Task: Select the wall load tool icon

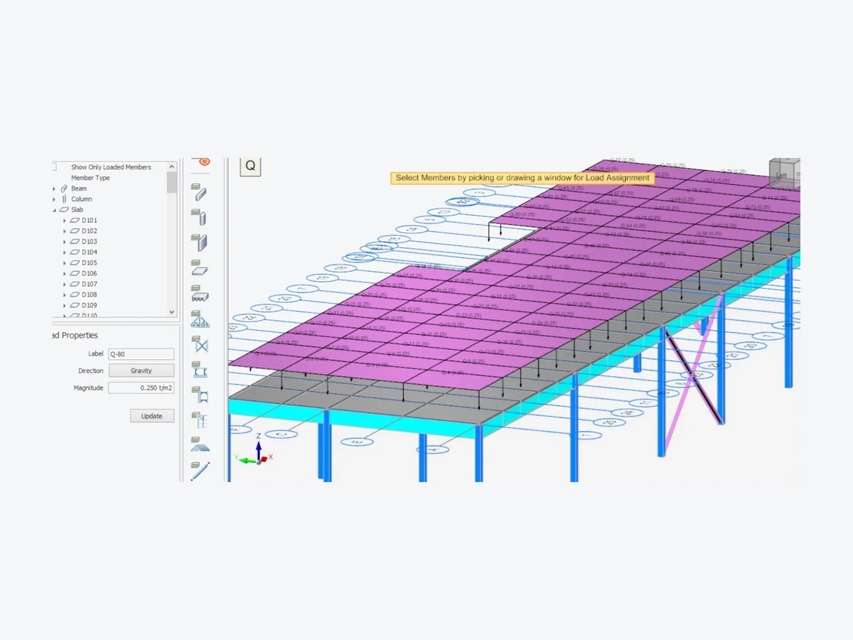Action: 200,242
